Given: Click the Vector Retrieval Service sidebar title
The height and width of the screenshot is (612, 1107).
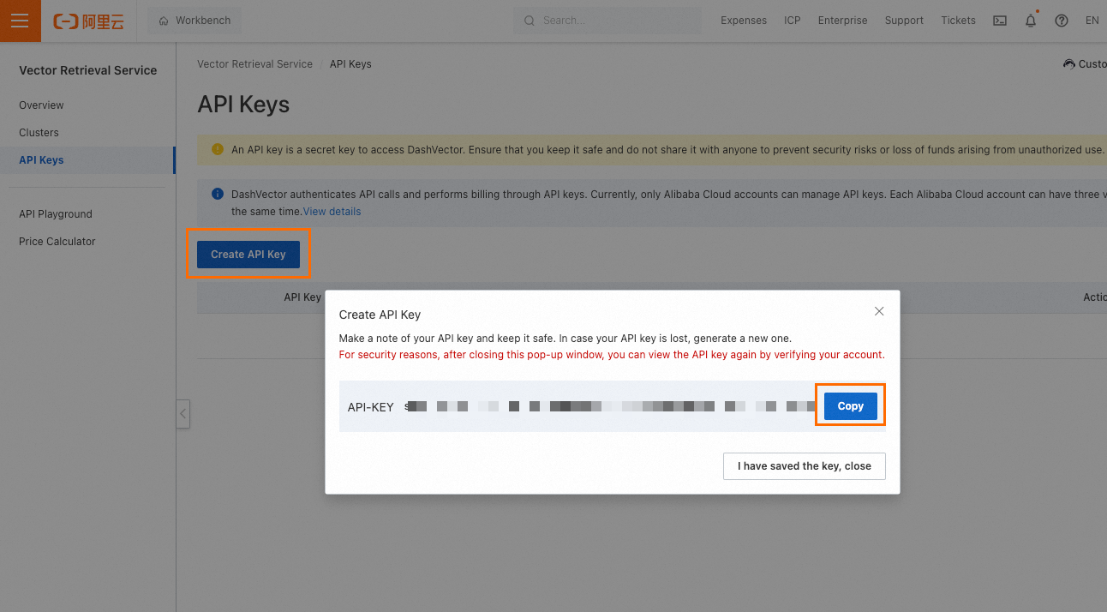Looking at the screenshot, I should (88, 71).
